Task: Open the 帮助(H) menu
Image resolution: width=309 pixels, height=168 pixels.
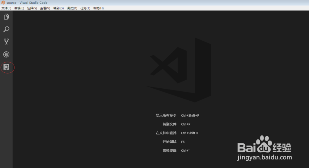Action: tap(98, 8)
